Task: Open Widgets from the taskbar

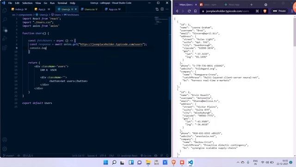Action: (131, 162)
